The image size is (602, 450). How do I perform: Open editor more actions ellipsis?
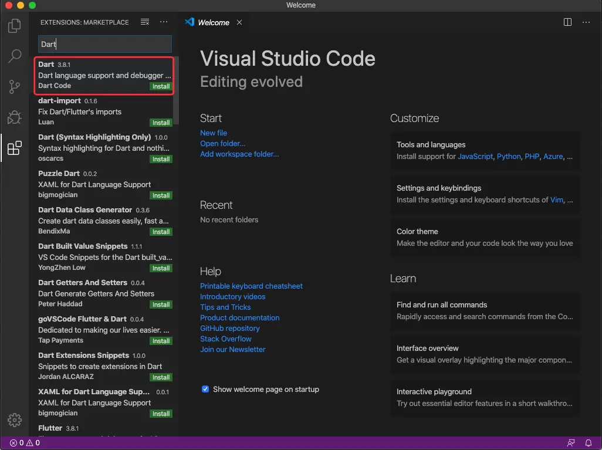pyautogui.click(x=586, y=22)
